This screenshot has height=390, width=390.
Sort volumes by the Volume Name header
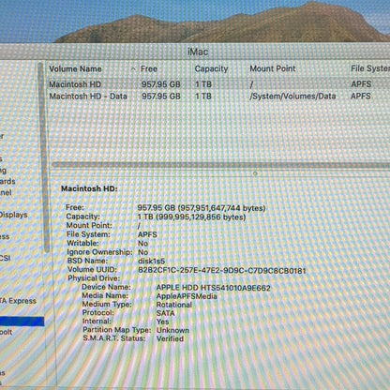pos(75,68)
